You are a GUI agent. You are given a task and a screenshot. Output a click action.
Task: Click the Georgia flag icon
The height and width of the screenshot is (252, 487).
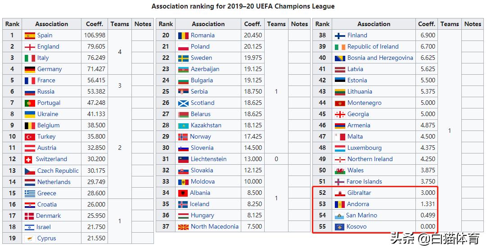340,114
